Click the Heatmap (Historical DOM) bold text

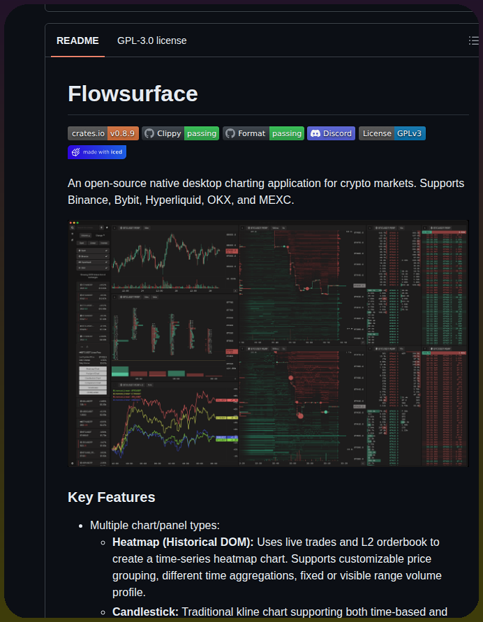[x=183, y=542]
